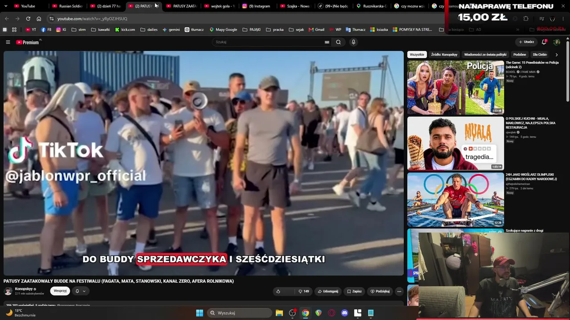The image size is (570, 320).
Task: Open the dailies bookmark folder
Action: point(149,30)
